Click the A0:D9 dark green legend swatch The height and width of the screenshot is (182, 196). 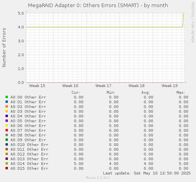pos(7,140)
